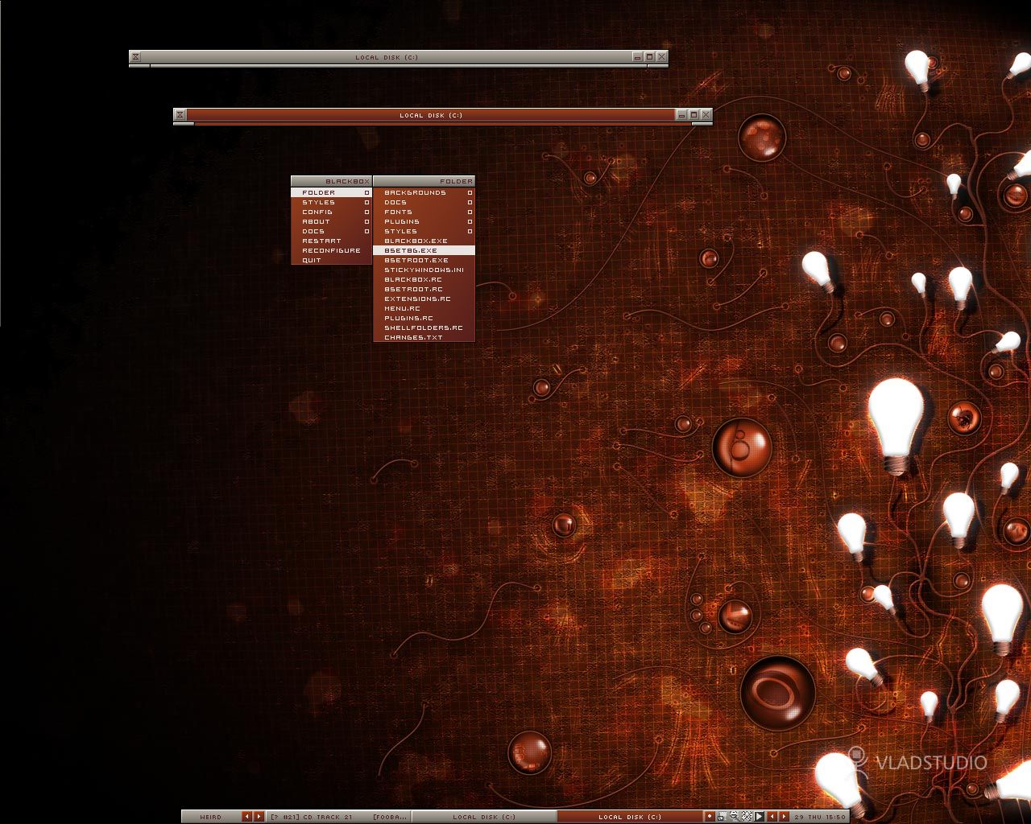Select Quit in the Blackbox menu
Screen dimensions: 1031x824
pos(331,260)
